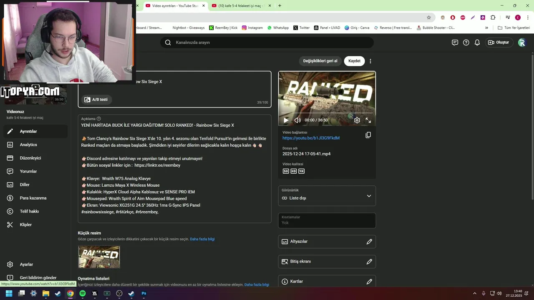Open the three-dot menu beside Kaydet

click(x=370, y=61)
